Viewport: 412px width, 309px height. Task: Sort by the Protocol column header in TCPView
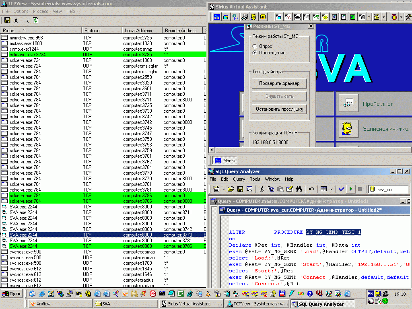(102, 30)
